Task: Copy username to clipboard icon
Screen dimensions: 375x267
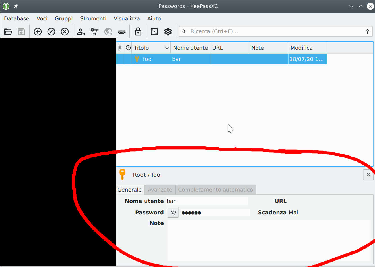Action: 81,31
